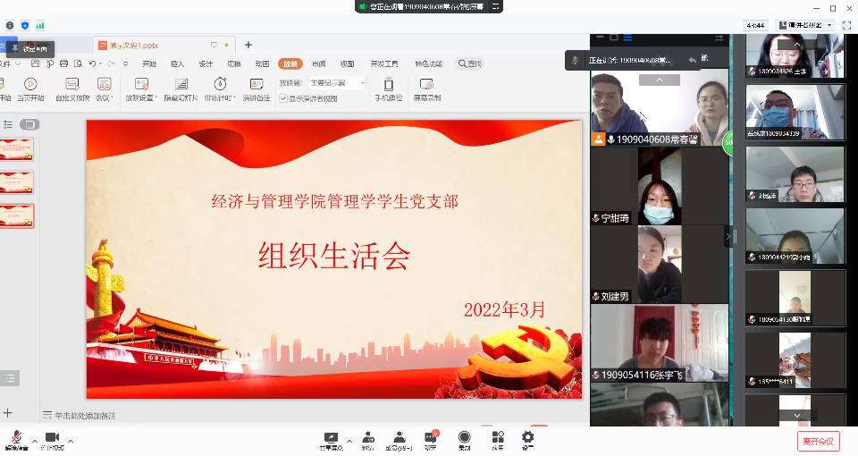Open the chat icon with notification badge

[x=431, y=438]
